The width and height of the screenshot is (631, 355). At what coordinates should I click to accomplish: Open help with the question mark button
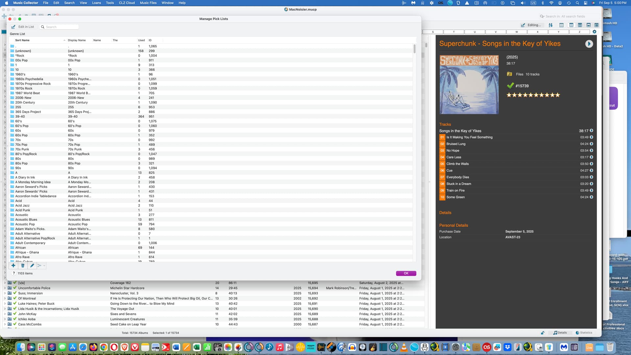[x=14, y=273]
